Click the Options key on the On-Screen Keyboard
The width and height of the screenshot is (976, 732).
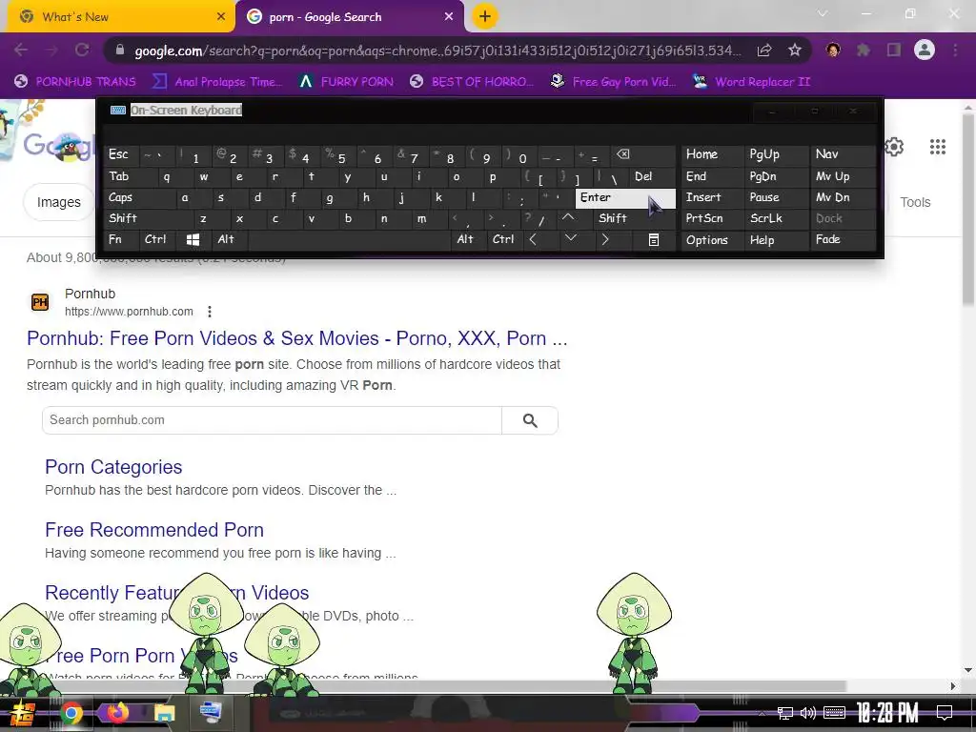click(712, 239)
